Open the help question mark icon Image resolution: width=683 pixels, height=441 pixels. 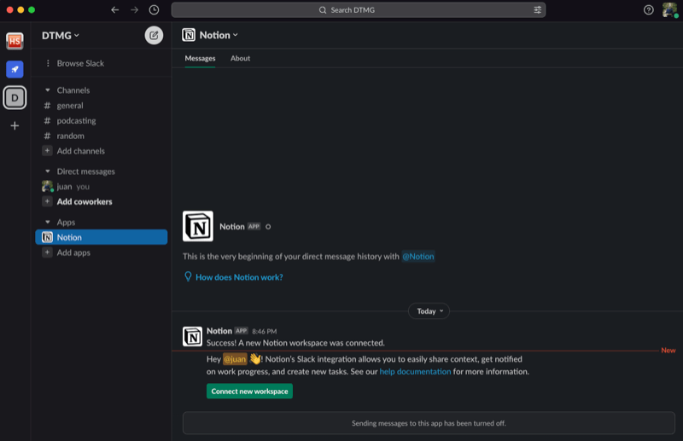tap(648, 9)
